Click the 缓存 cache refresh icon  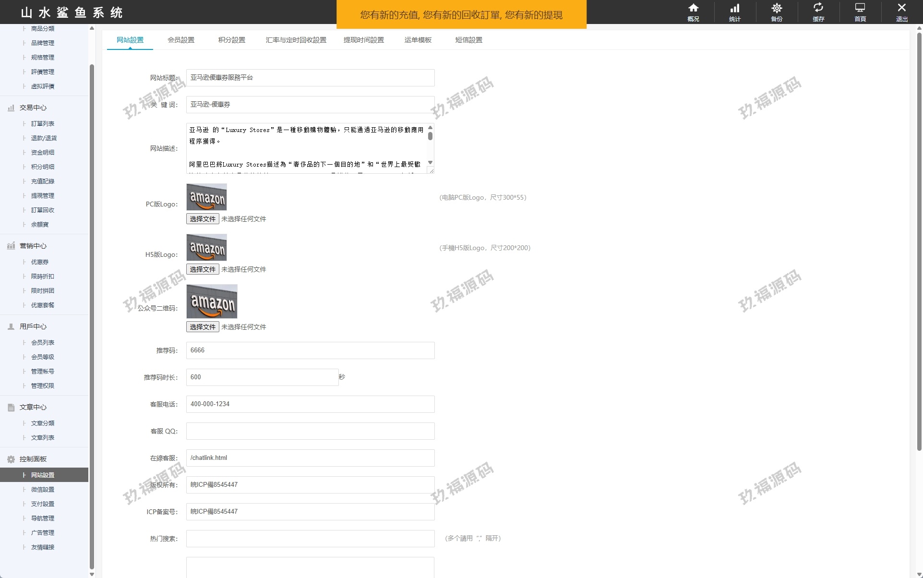(x=818, y=8)
